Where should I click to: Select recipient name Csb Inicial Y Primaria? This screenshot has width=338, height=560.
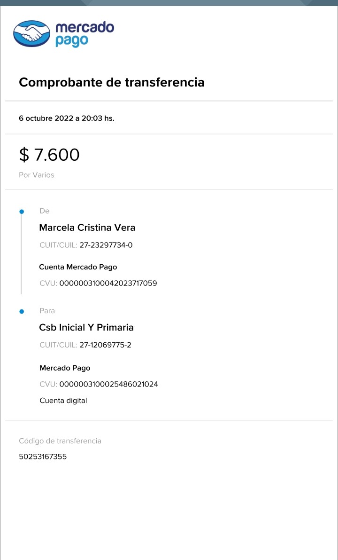86,327
